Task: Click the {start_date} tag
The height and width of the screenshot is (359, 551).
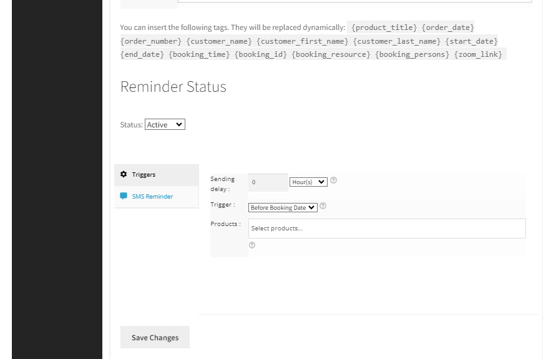Action: pyautogui.click(x=472, y=41)
